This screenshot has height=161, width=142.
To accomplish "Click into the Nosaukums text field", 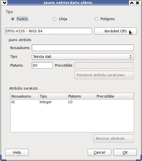I will (x=83, y=48).
